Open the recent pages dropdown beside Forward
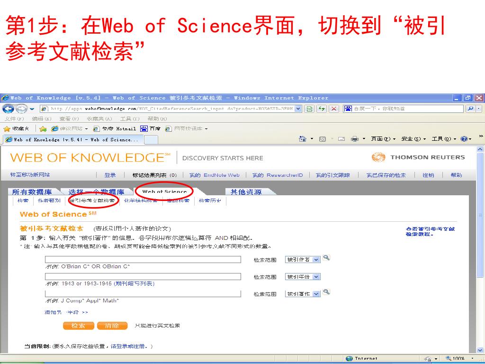485x364 pixels. coord(32,109)
